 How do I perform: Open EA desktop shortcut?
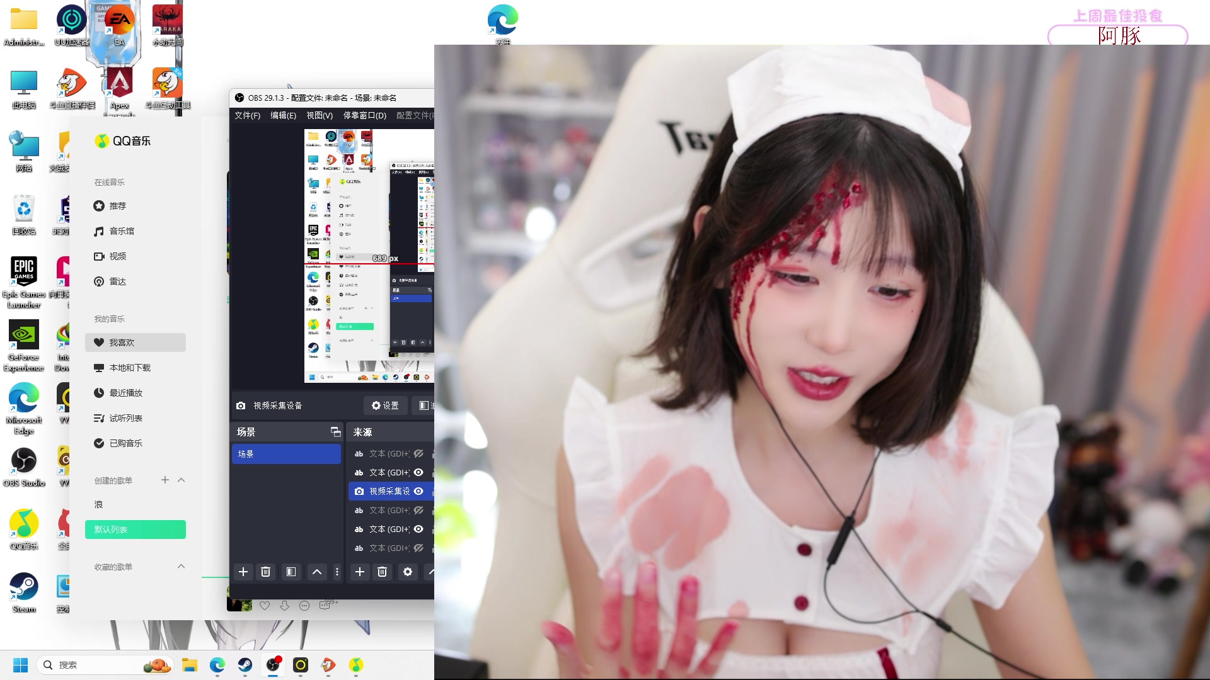coord(119,25)
